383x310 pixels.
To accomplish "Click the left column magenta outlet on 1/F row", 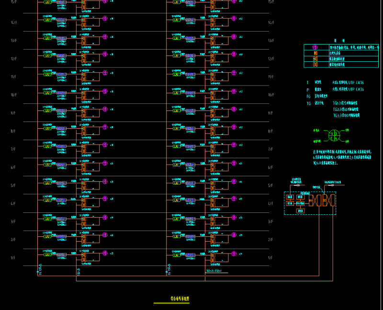I will [105, 253].
